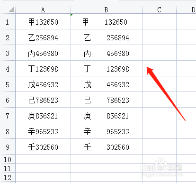The image size is (196, 183).
Task: Click the select-all corner triangle
Action: click(11, 9)
